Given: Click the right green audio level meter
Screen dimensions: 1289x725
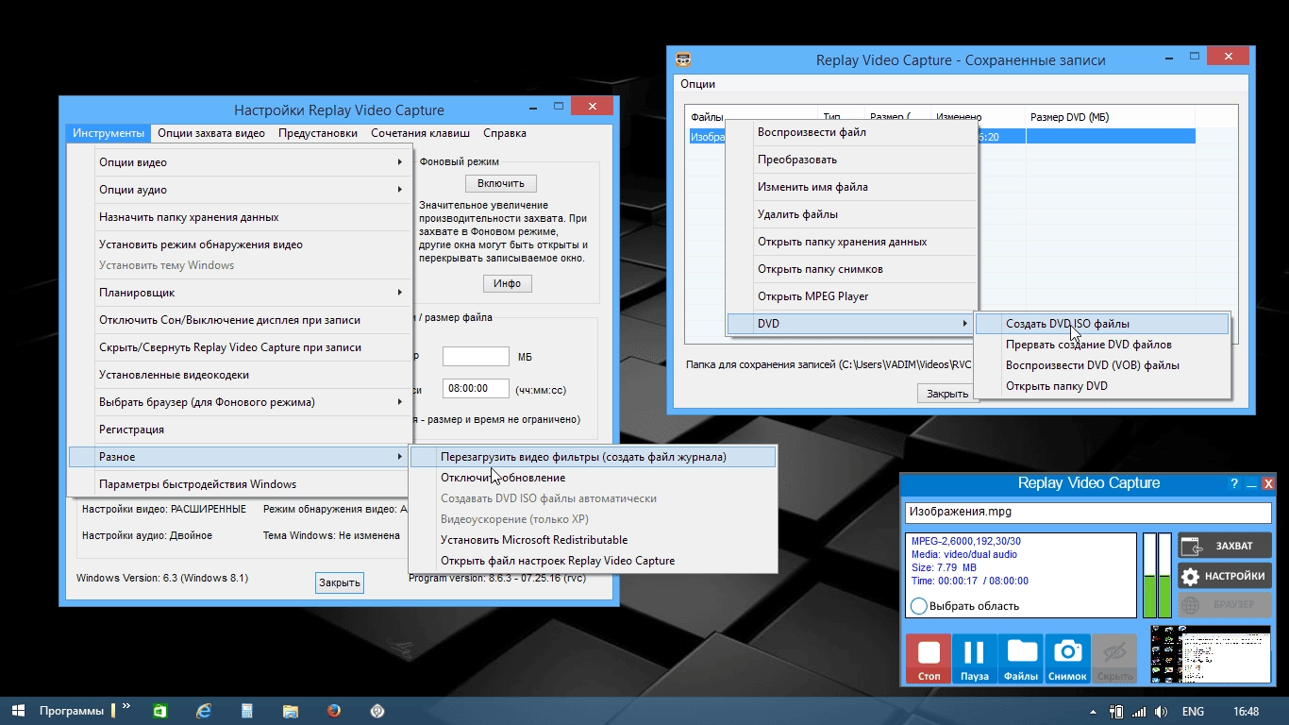Looking at the screenshot, I should click(1164, 575).
